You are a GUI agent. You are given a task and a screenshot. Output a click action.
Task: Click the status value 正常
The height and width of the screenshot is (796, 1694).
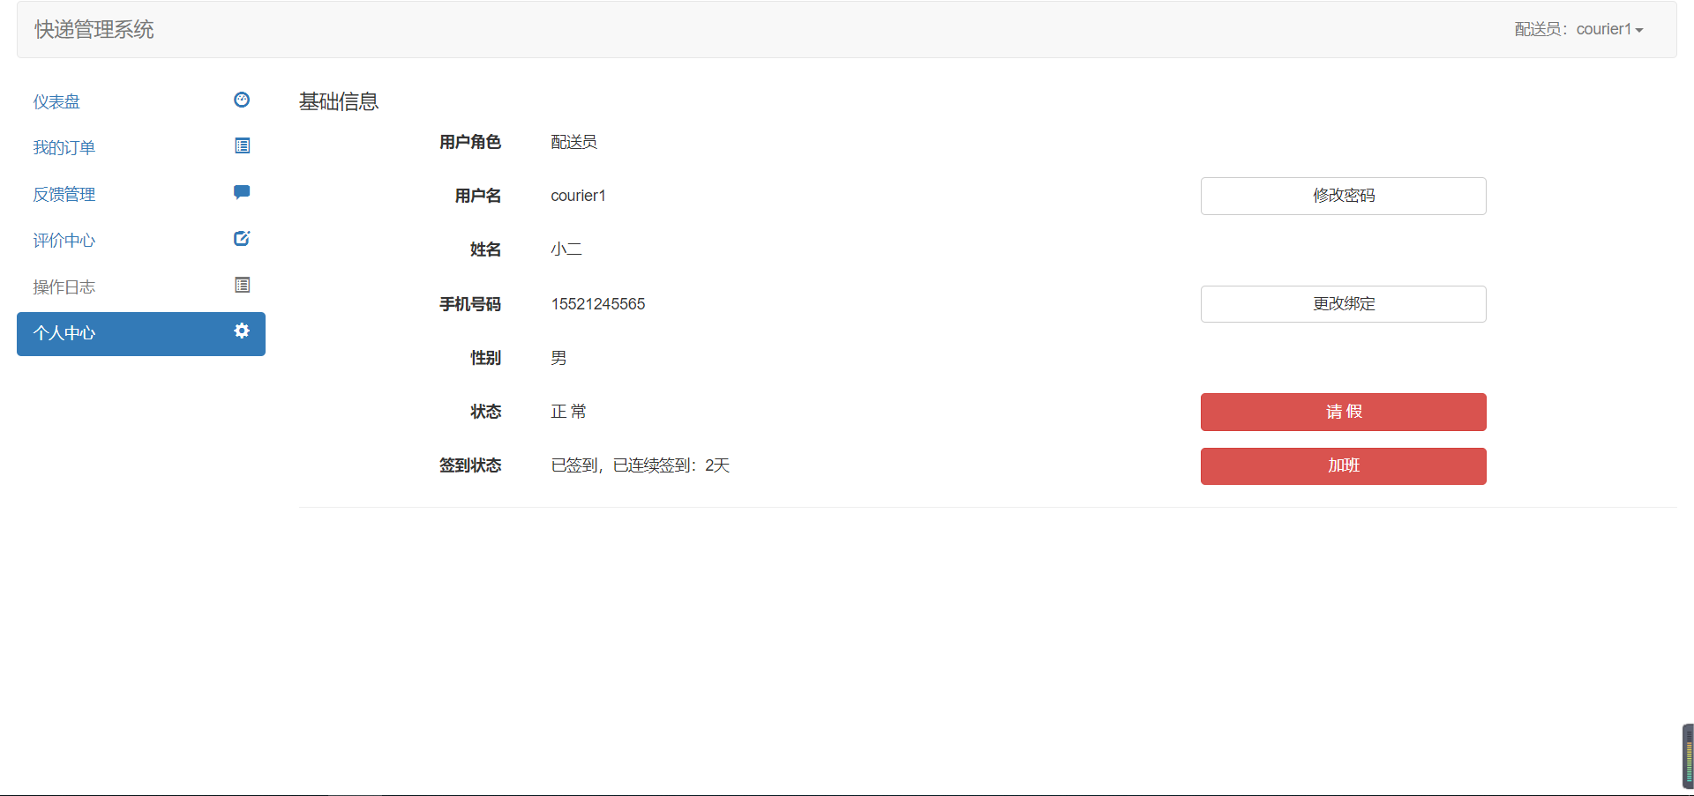coord(568,412)
